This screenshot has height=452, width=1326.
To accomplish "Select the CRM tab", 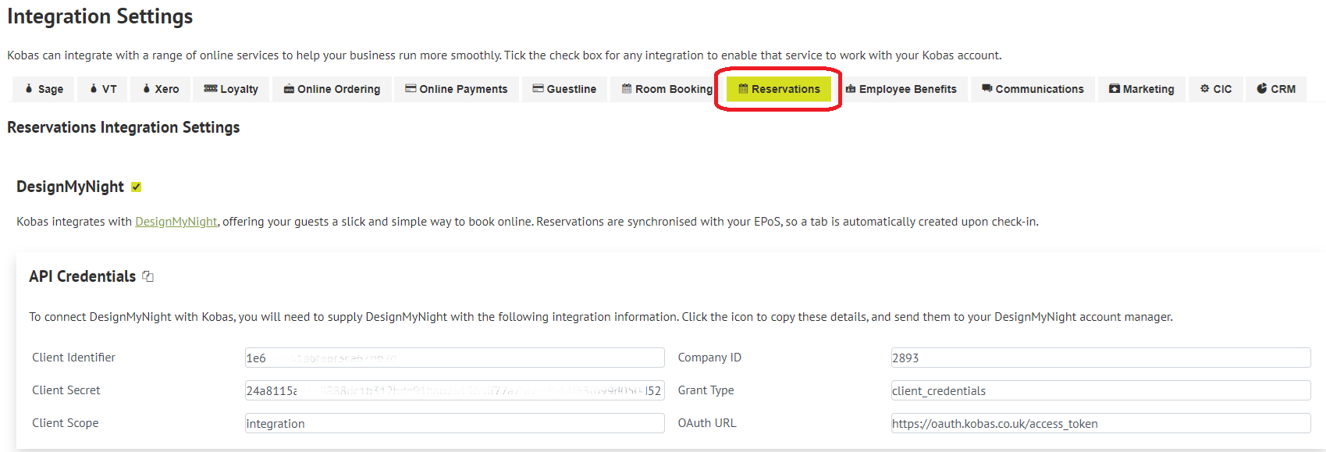I will click(1276, 89).
